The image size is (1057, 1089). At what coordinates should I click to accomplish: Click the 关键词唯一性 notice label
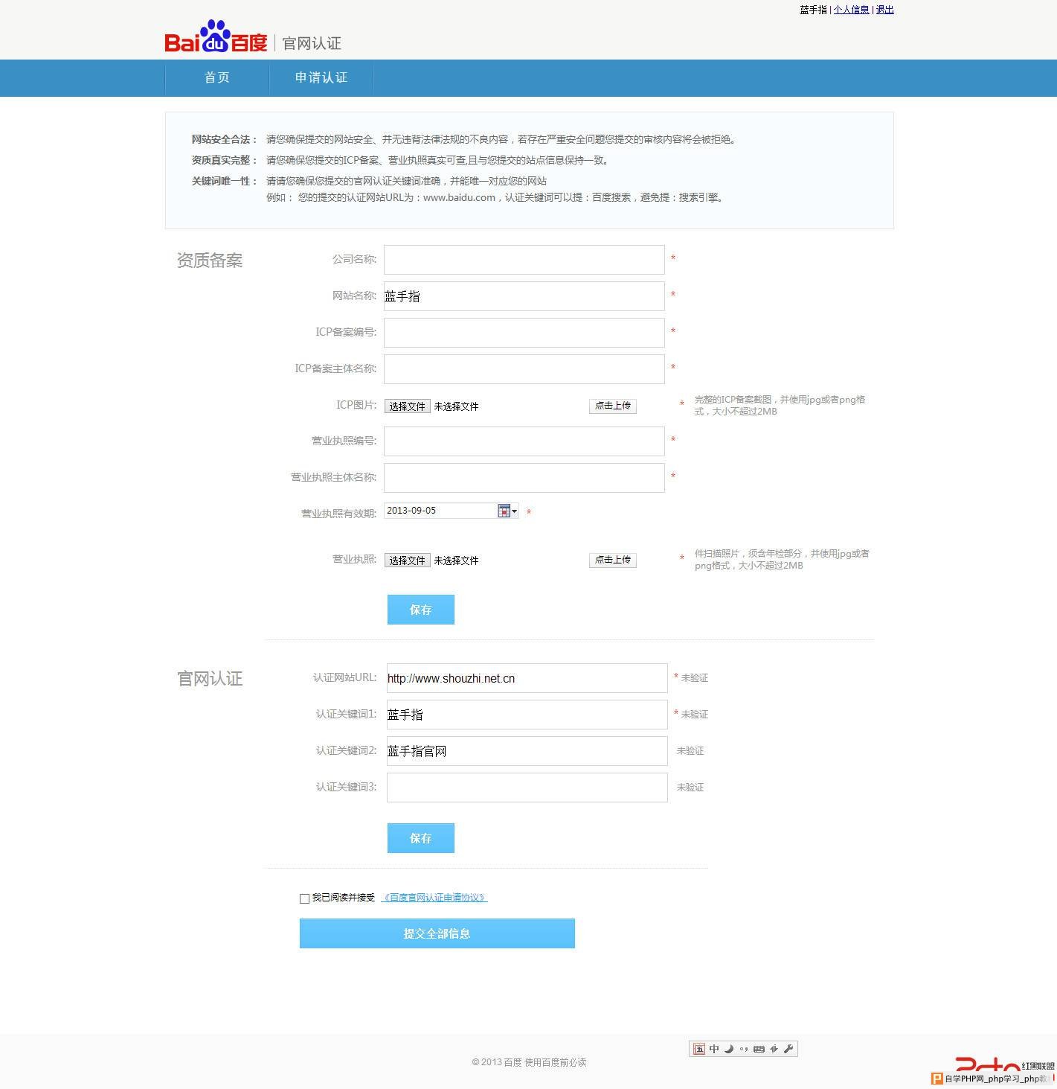pos(224,181)
